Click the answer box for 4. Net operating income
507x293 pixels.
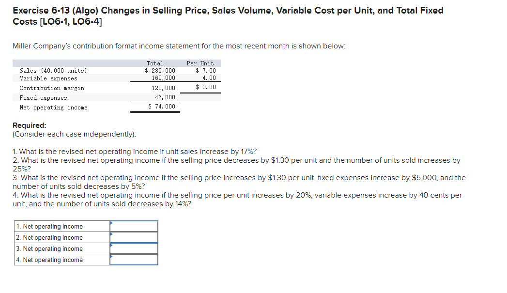pyautogui.click(x=134, y=260)
